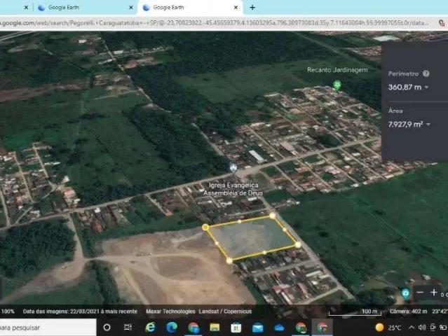Zoom in with the plus button
The image size is (448, 336).
click(434, 293)
